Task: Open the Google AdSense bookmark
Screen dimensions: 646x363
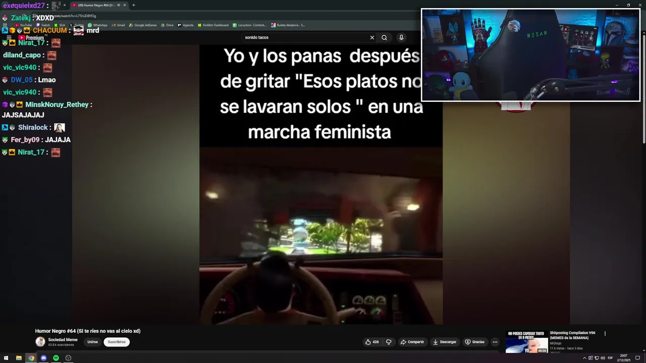Action: tap(143, 25)
